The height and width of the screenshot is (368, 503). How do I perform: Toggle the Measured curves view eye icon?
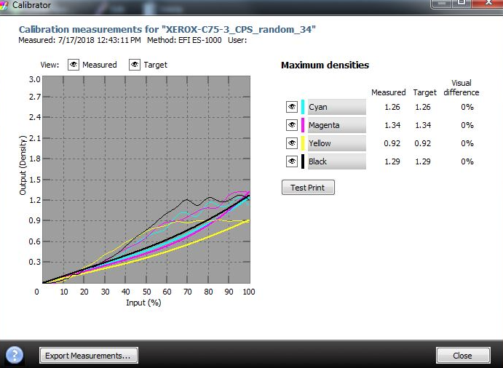tap(74, 65)
